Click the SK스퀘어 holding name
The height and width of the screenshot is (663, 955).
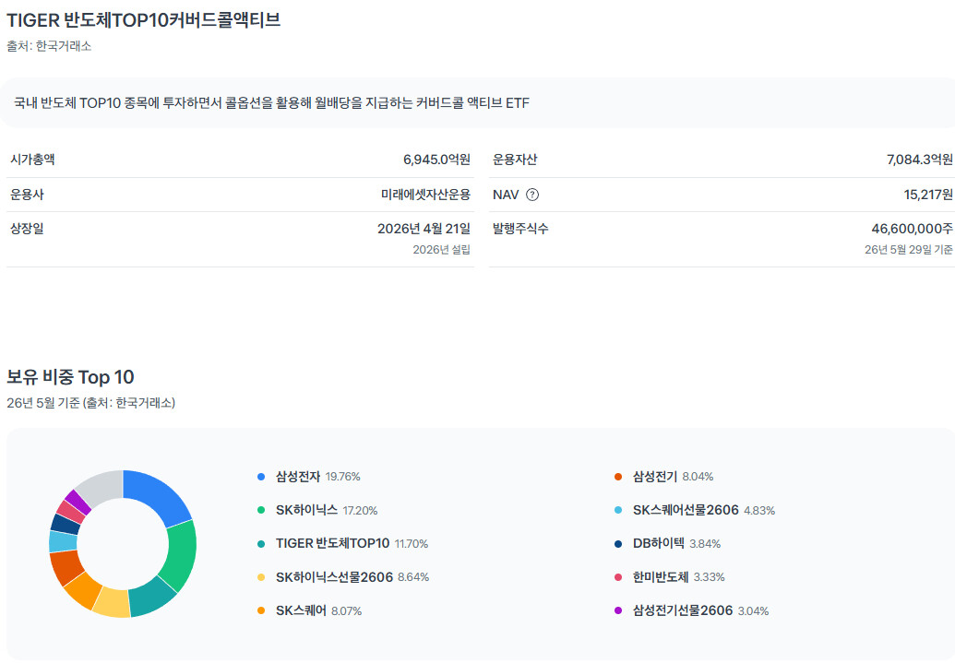(x=301, y=610)
